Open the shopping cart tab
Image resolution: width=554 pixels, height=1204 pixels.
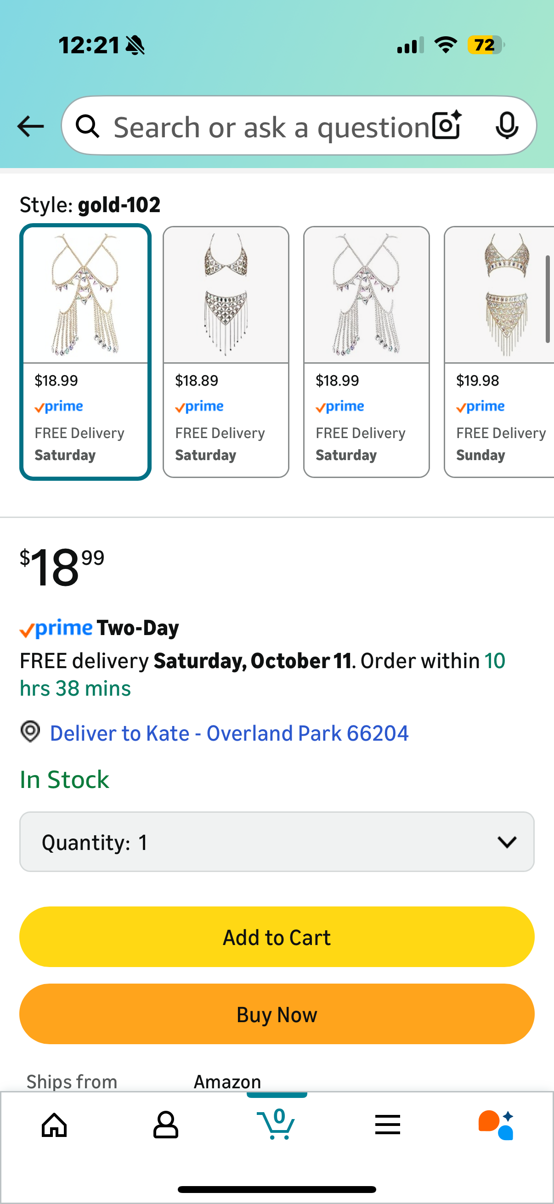(x=276, y=1125)
